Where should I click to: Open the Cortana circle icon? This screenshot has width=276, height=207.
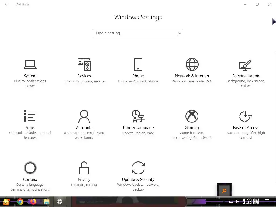pos(30,168)
